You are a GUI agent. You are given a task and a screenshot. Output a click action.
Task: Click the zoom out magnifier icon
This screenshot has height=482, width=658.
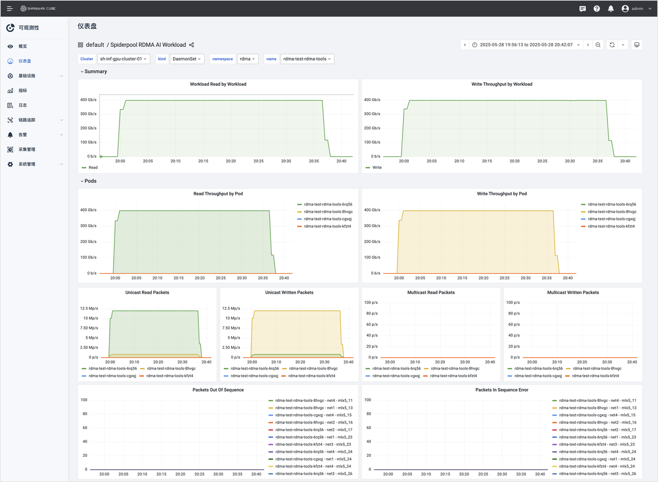597,45
